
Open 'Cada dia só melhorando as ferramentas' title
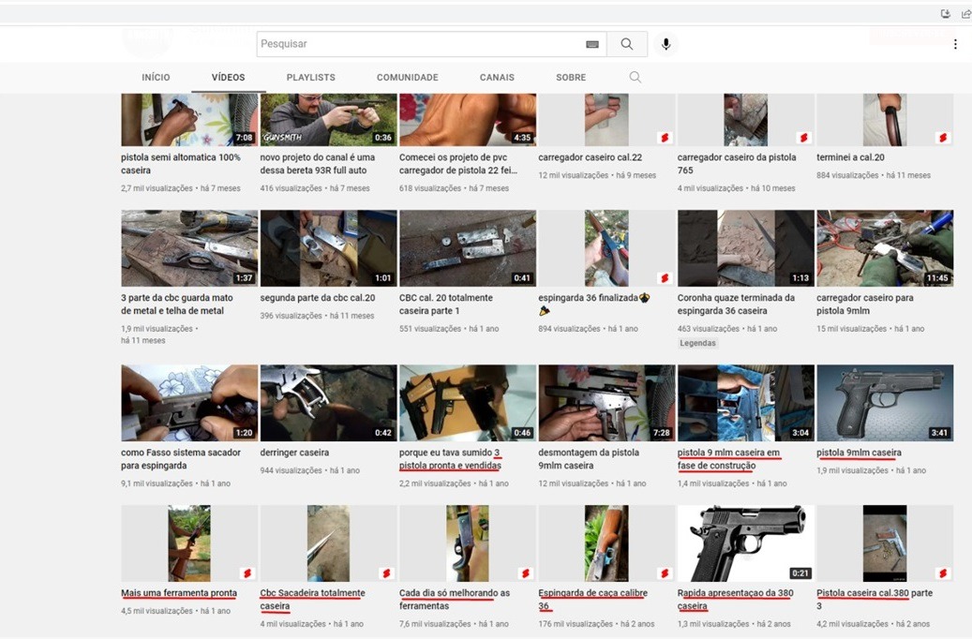point(455,600)
